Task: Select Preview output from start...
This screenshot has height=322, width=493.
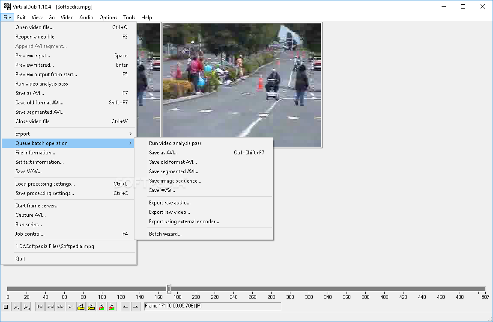Action: coord(69,74)
